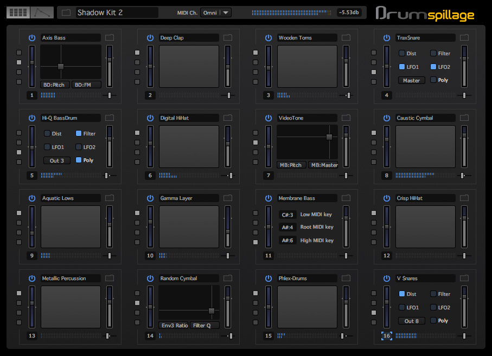
Task: Open preset folder for Deep Clap
Action: (228, 37)
